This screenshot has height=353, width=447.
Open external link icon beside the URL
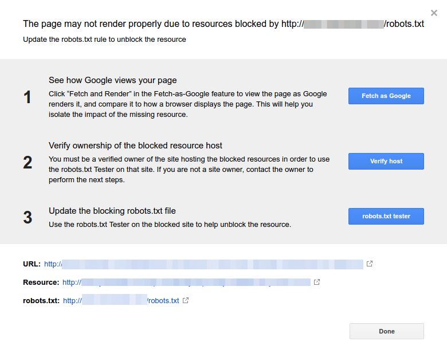point(370,264)
